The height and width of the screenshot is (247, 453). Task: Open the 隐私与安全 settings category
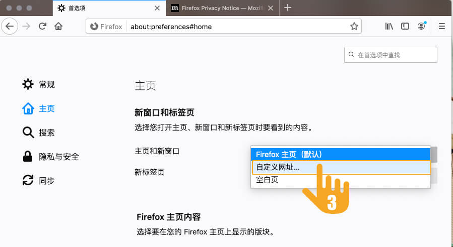pyautogui.click(x=50, y=157)
